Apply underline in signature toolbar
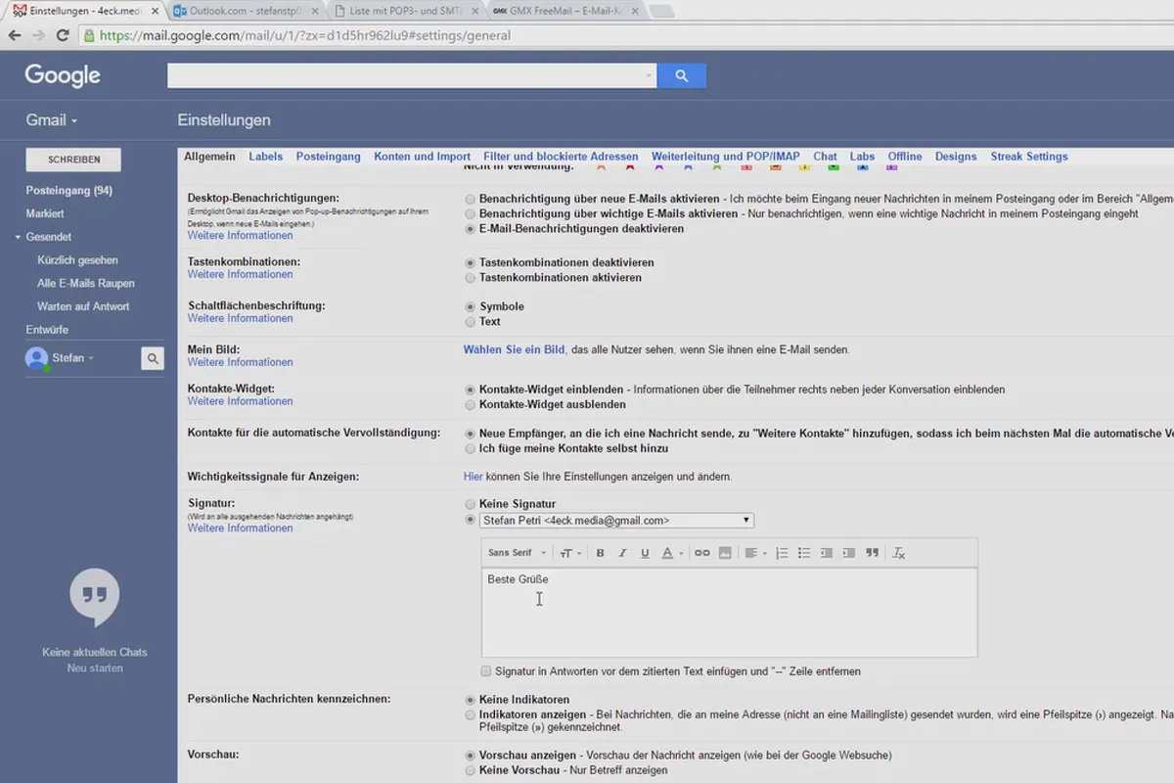The image size is (1174, 783). (645, 553)
